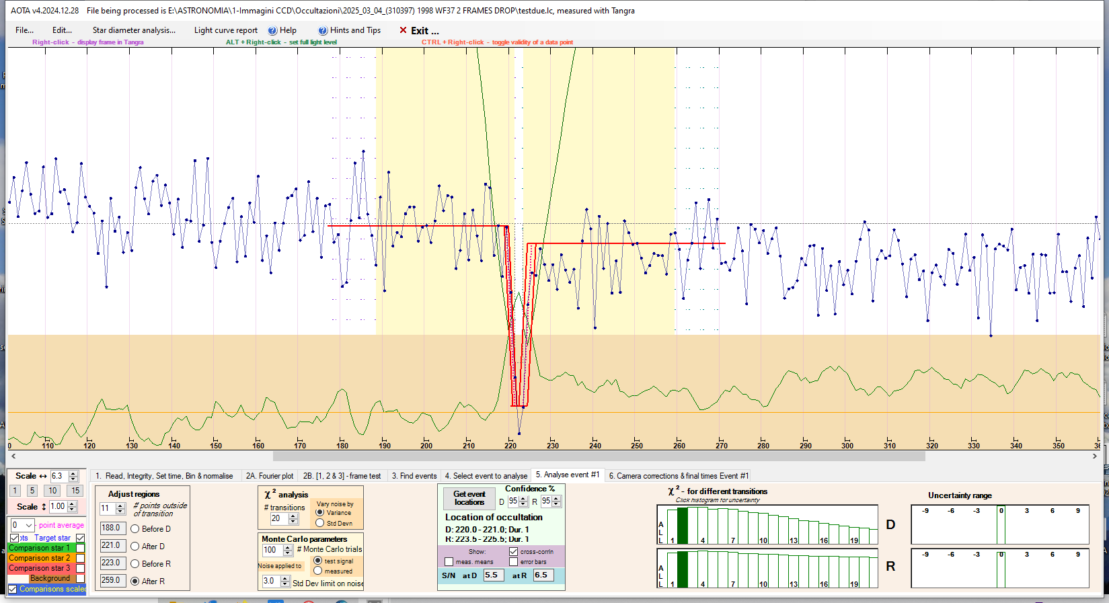Click bar 4 in D transitions histogram
This screenshot has width=1109, height=603.
703,526
